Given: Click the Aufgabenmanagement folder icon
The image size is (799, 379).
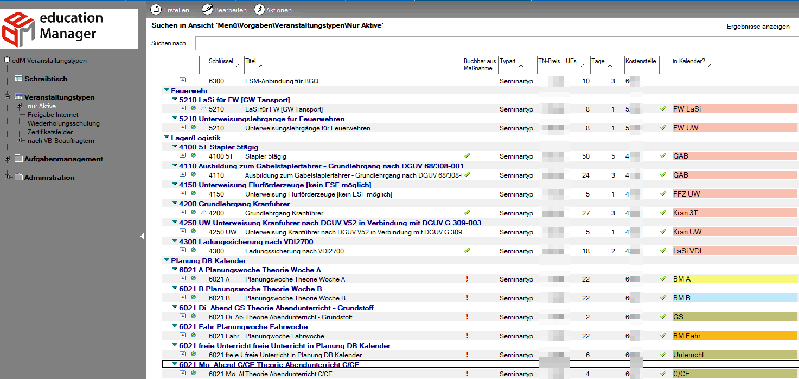Looking at the screenshot, I should point(18,159).
